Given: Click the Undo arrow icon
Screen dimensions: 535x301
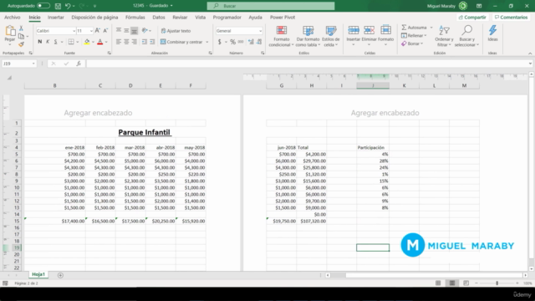Looking at the screenshot, I should tap(68, 6).
